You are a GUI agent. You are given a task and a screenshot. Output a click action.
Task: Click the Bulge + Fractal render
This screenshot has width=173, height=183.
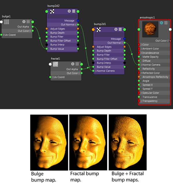128,142
